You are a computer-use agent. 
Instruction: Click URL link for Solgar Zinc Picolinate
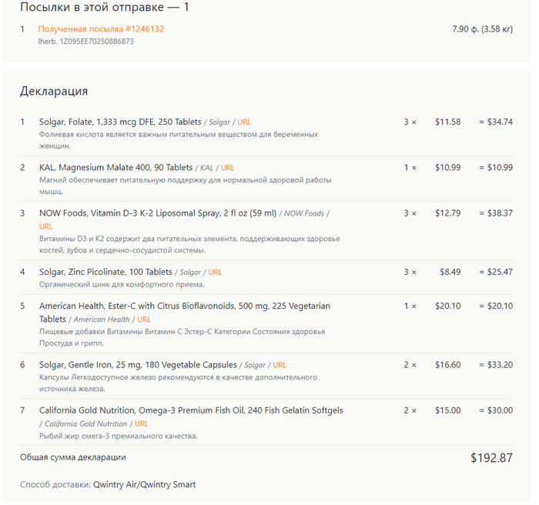pyautogui.click(x=215, y=273)
